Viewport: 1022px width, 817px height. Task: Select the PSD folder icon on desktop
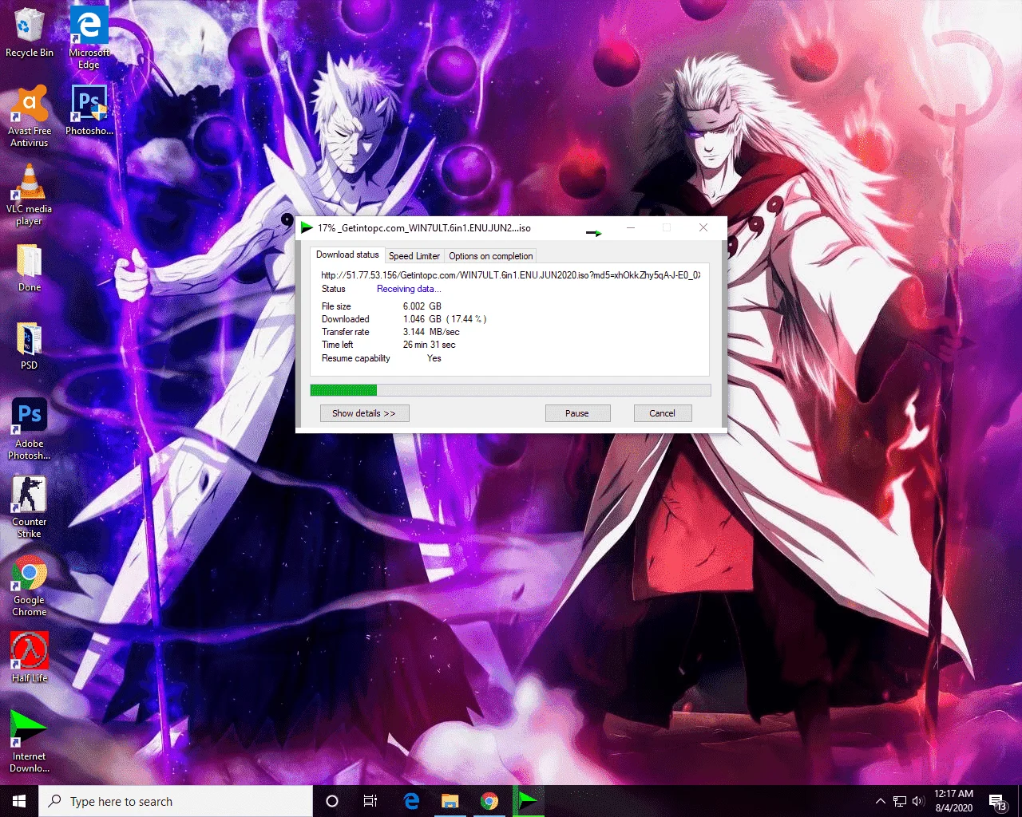(x=30, y=345)
